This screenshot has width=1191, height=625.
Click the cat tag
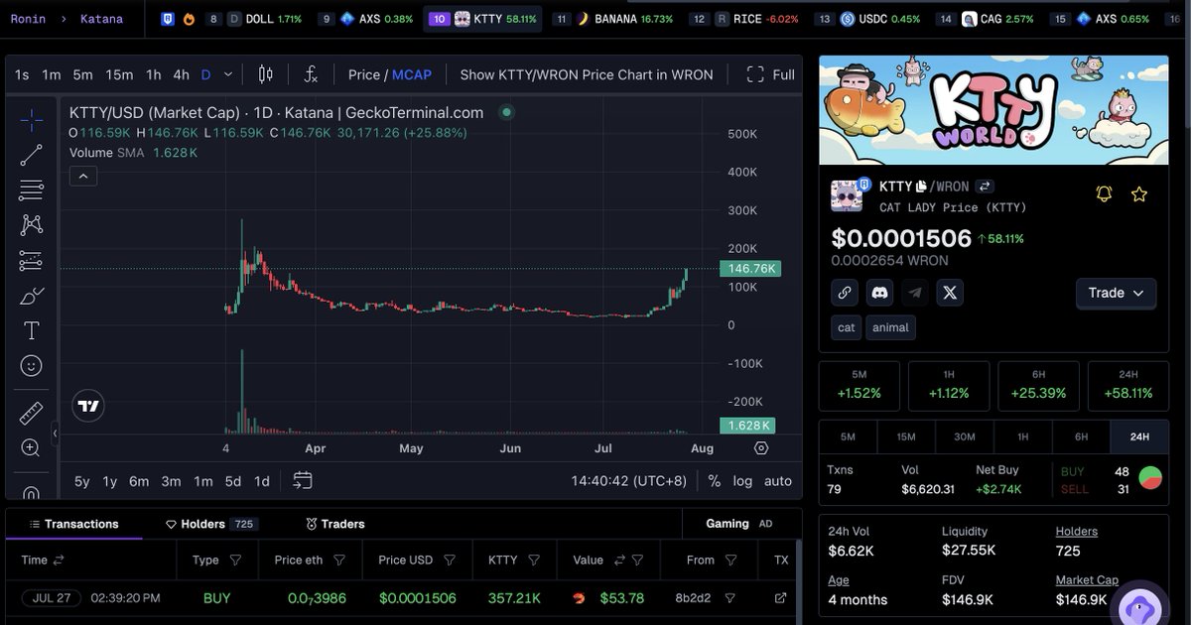click(847, 327)
